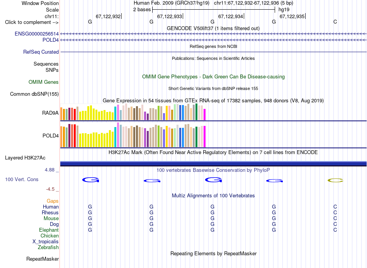The height and width of the screenshot is (268, 367).
Task: Click the RAD9A expression row label
Action: pos(50,113)
